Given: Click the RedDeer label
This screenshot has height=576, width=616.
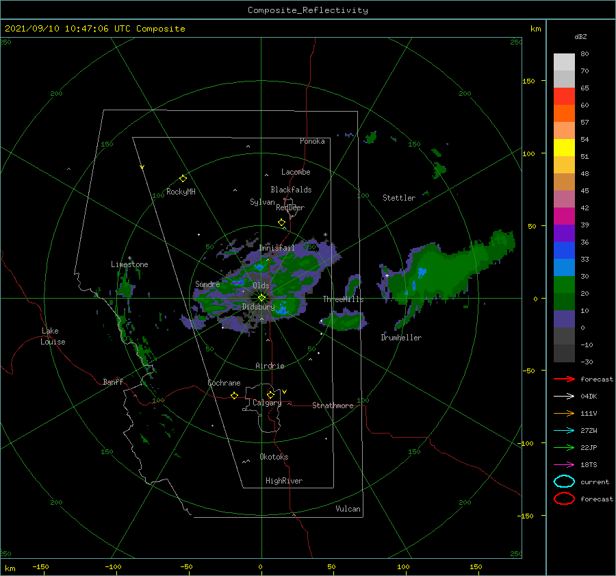Looking at the screenshot, I should pyautogui.click(x=290, y=208).
